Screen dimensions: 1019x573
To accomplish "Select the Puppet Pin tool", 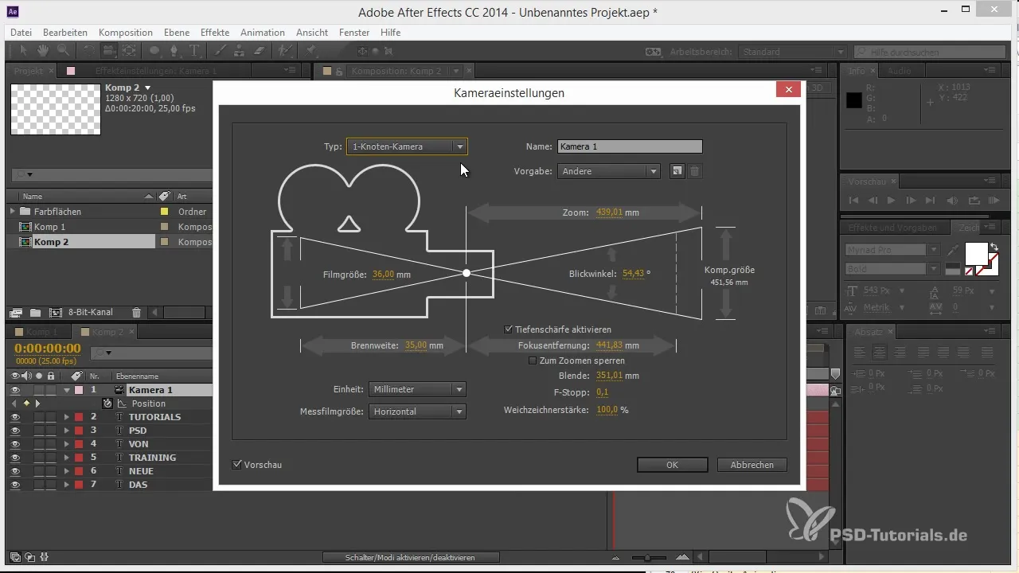I will point(311,51).
